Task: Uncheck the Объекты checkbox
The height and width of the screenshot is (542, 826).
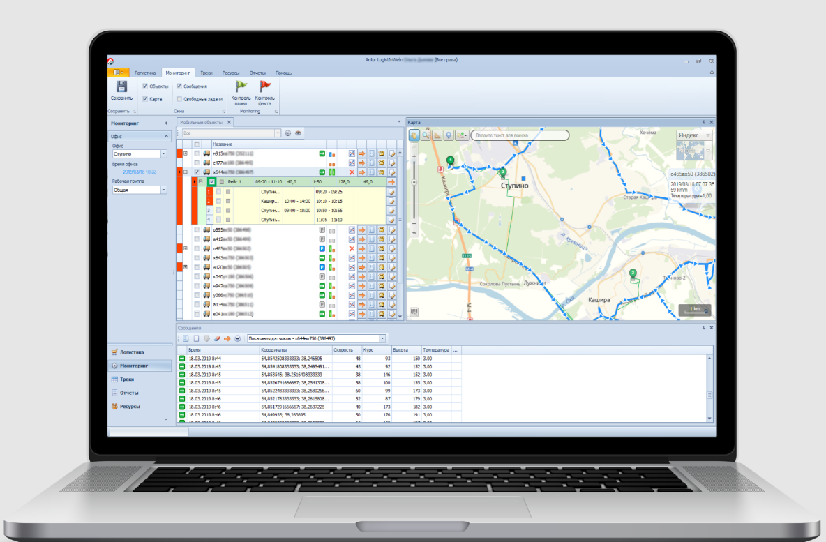Action: pos(145,86)
